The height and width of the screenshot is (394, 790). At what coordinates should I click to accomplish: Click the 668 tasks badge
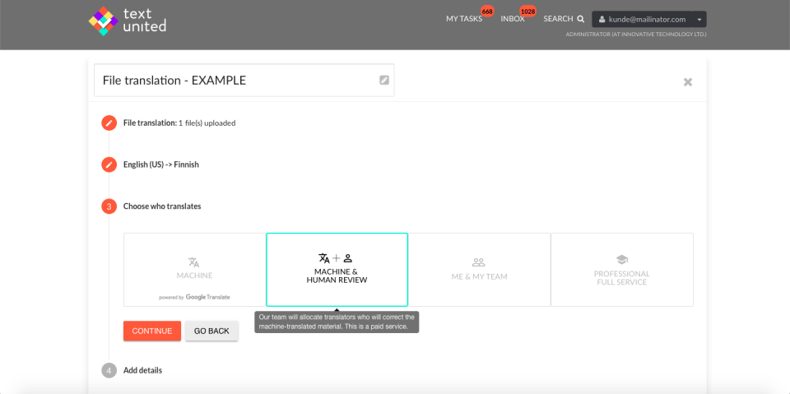(x=487, y=11)
